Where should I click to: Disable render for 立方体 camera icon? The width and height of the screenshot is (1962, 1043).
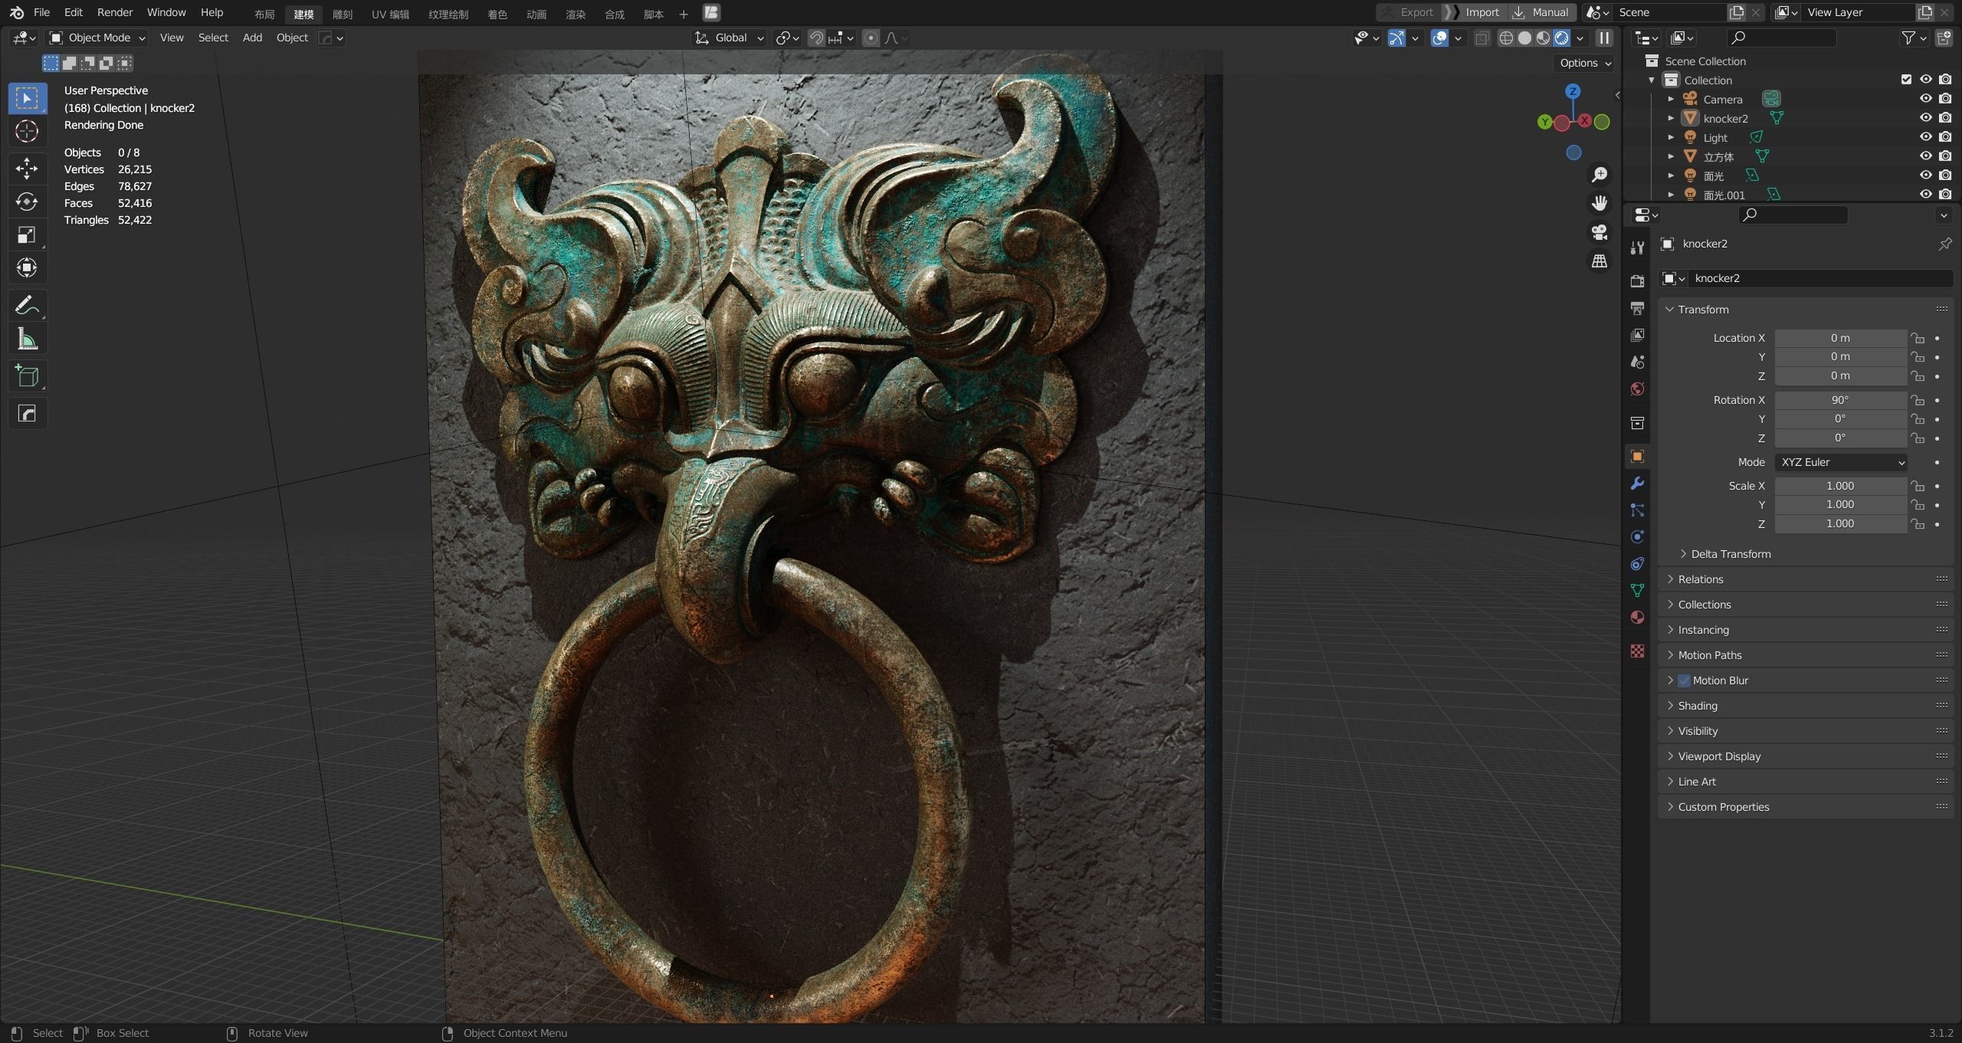click(x=1945, y=156)
